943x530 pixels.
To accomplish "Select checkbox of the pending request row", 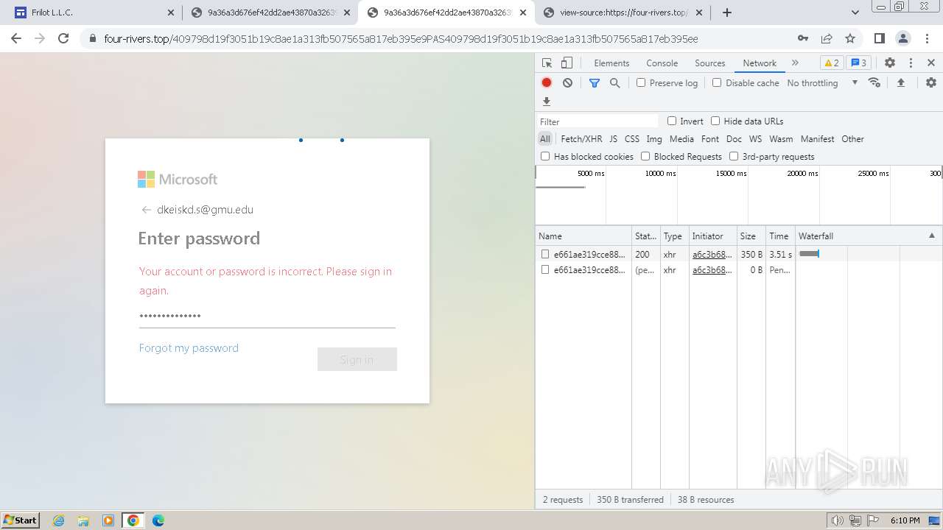I will click(545, 270).
